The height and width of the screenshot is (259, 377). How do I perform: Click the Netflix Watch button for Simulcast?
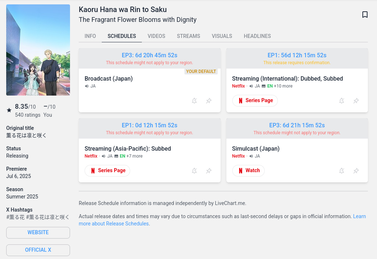point(248,170)
